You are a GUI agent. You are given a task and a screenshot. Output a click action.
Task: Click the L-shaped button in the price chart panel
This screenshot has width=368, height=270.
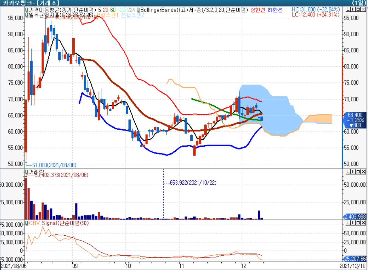coord(348,9)
